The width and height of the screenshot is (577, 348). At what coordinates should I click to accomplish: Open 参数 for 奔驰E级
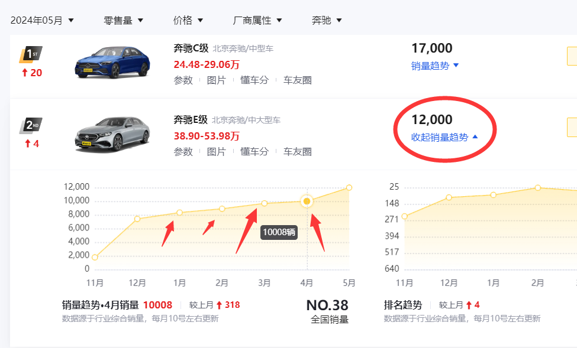coord(183,151)
